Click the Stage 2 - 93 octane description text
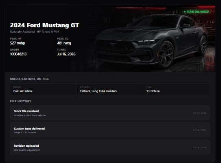This screenshot has height=163, width=221. point(25,132)
